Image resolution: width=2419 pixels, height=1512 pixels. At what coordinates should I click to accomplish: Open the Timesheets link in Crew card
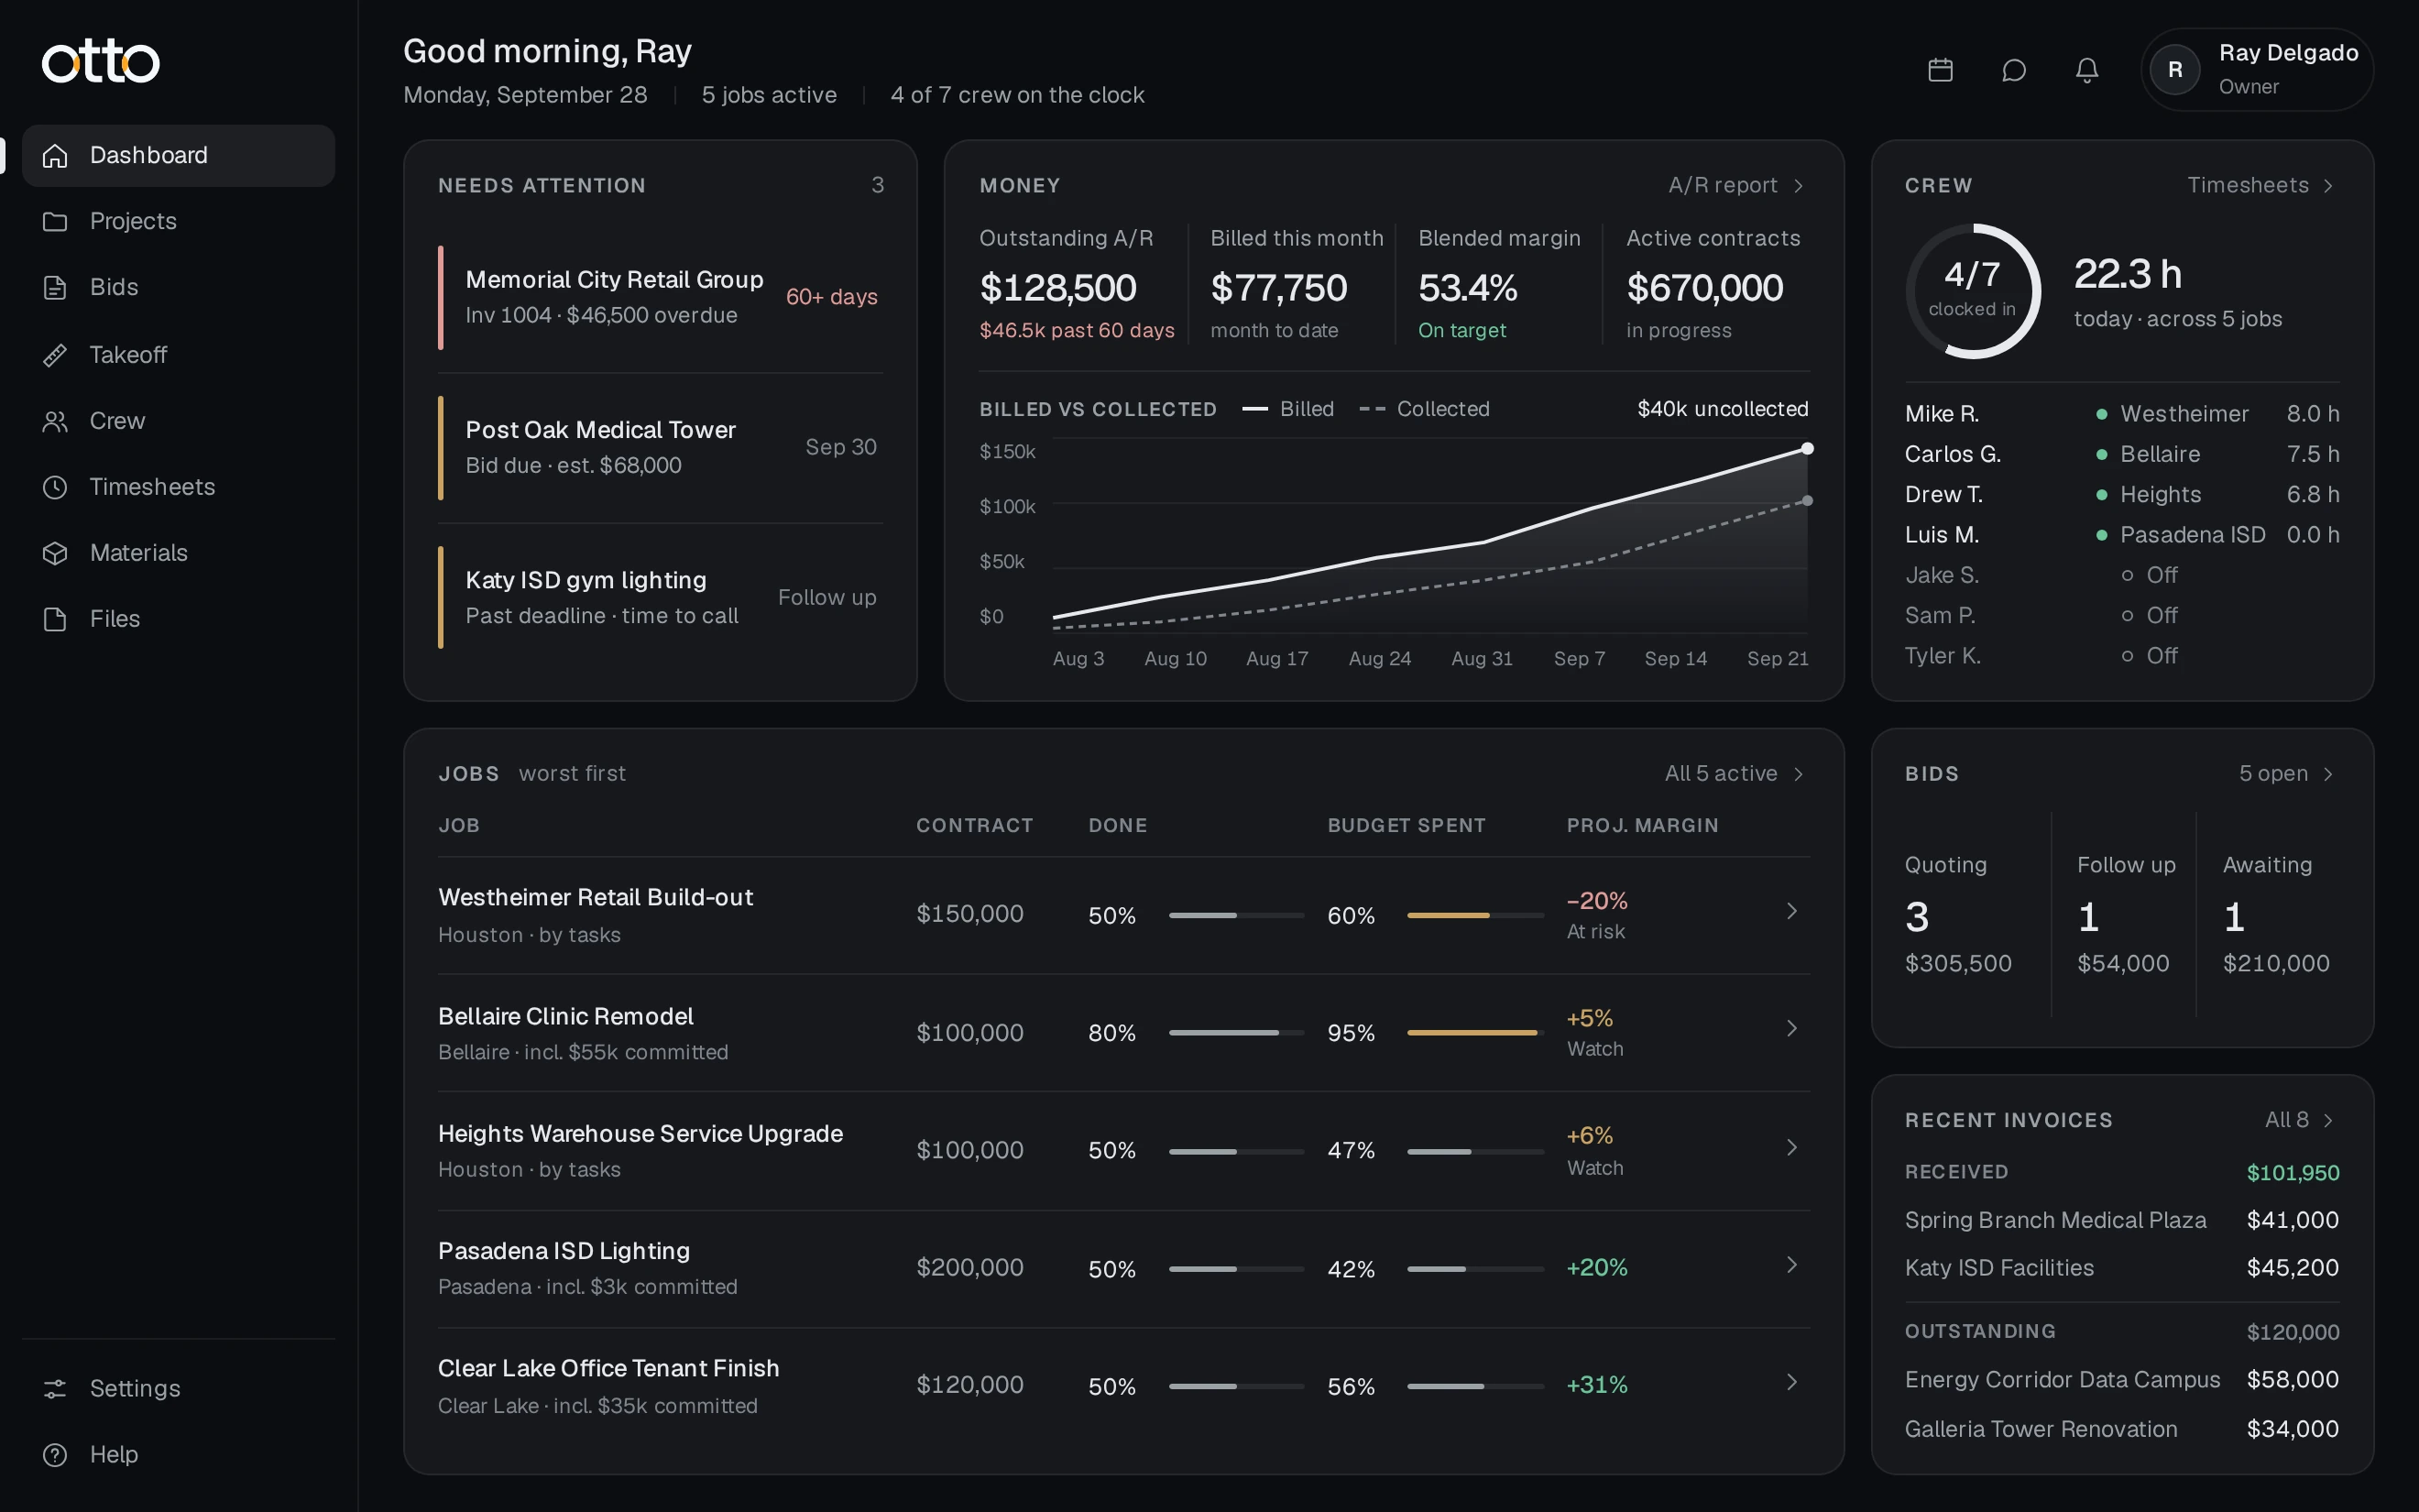click(x=2261, y=186)
